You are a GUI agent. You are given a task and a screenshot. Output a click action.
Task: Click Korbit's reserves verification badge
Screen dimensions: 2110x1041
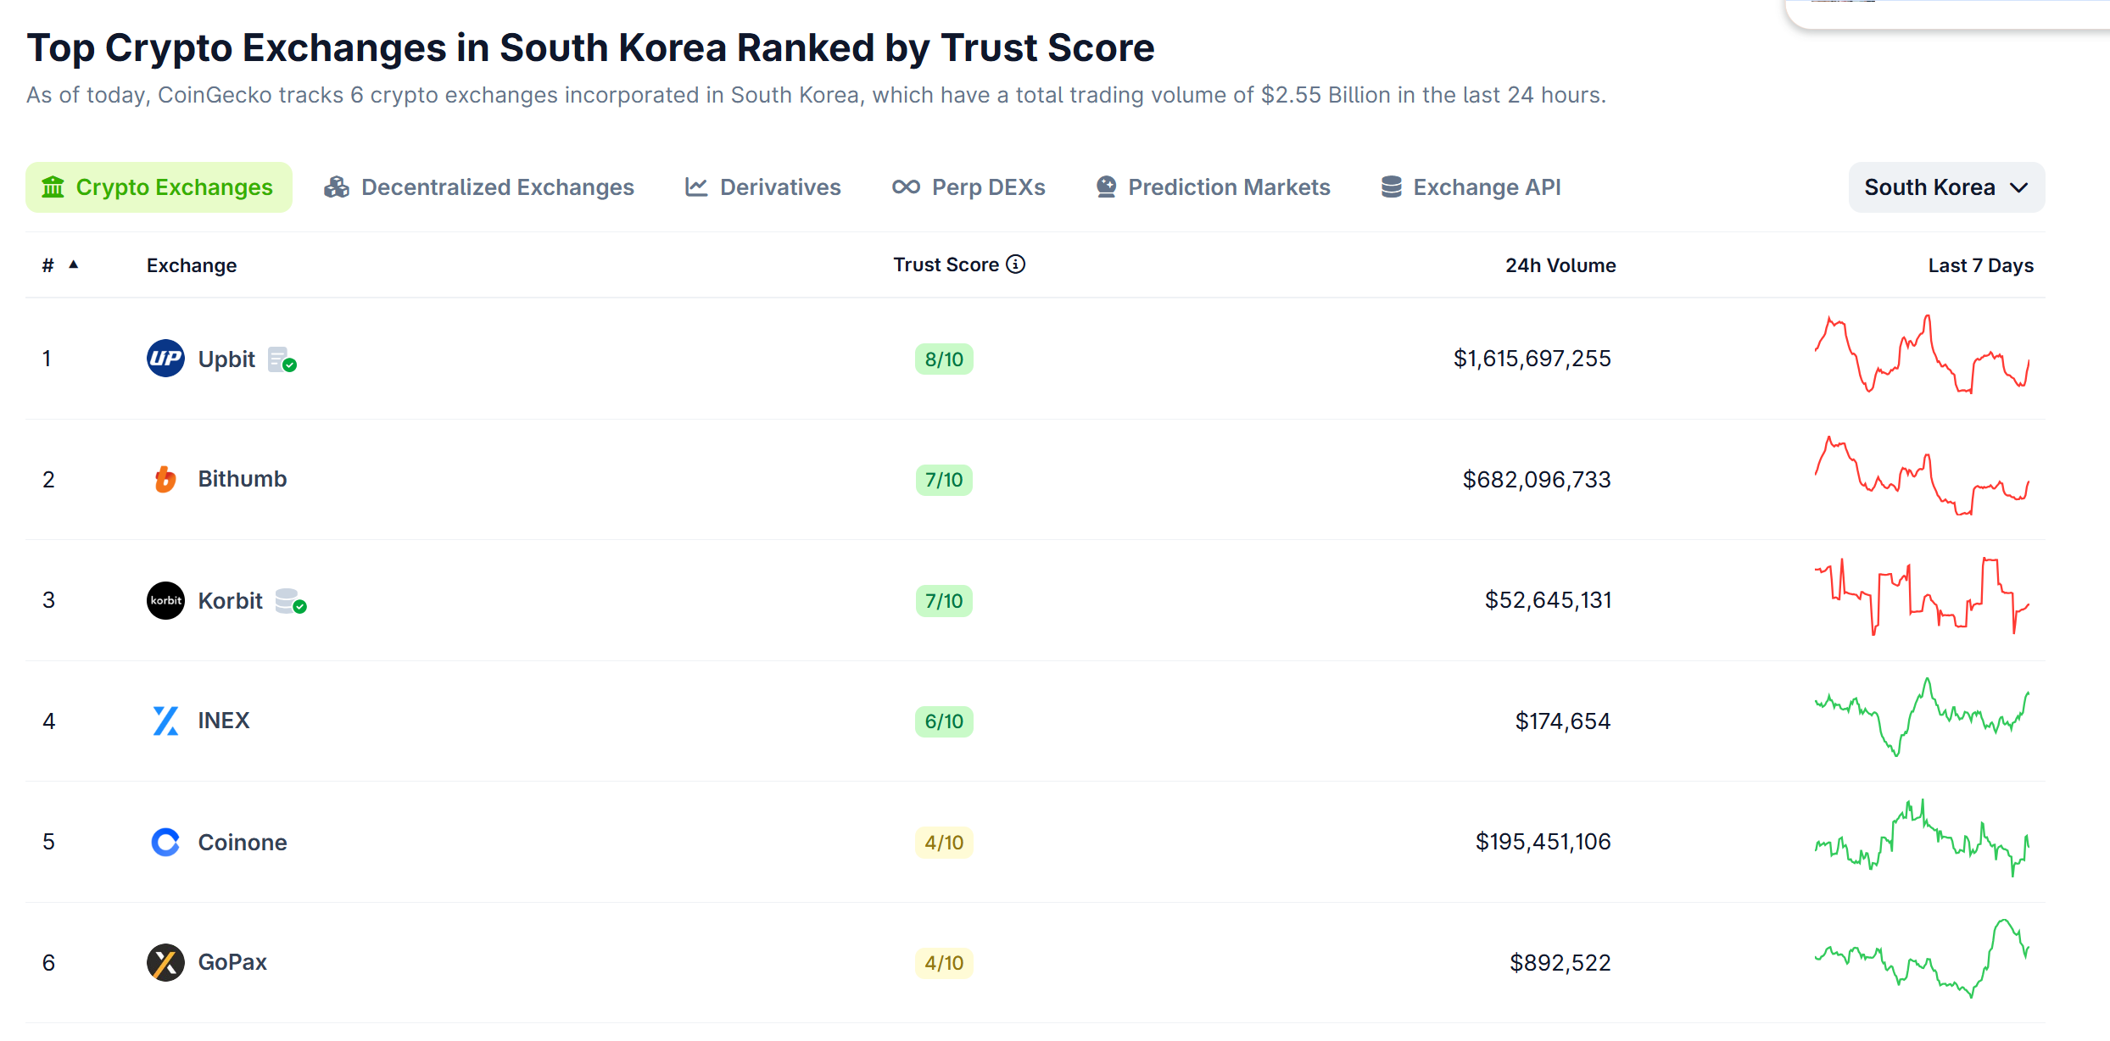[x=289, y=600]
